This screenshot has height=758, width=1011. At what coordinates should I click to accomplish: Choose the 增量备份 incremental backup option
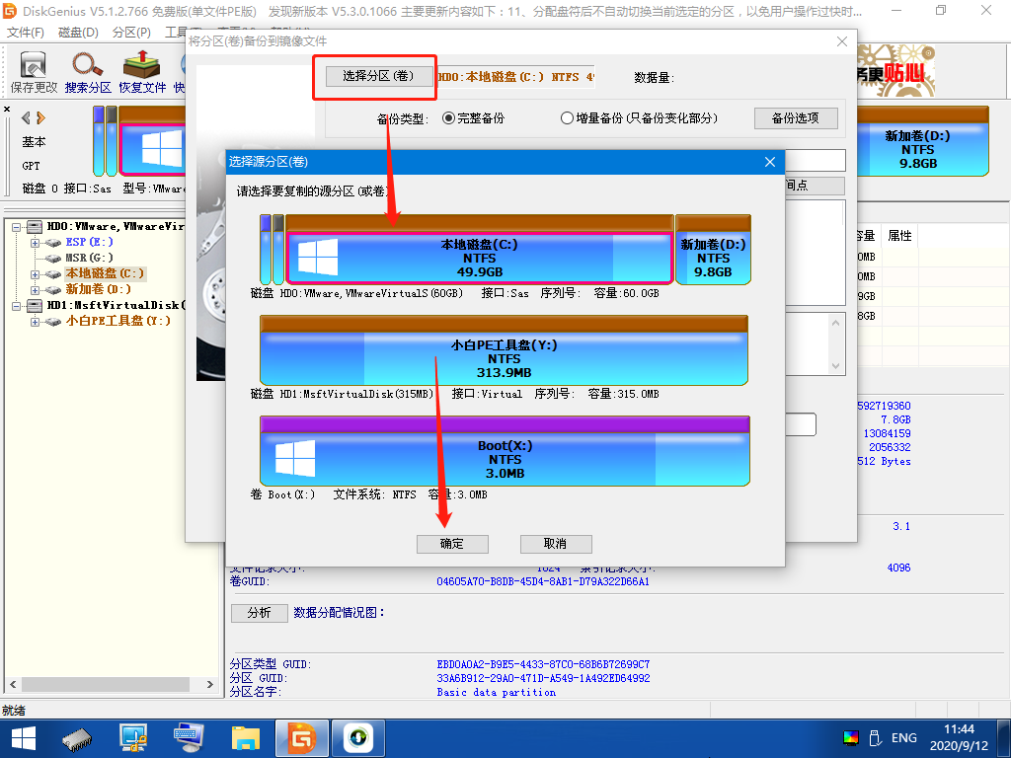(566, 117)
